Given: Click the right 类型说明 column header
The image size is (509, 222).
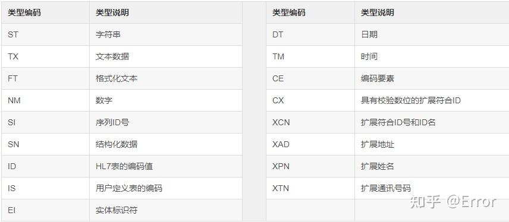Looking at the screenshot, I should point(432,12).
